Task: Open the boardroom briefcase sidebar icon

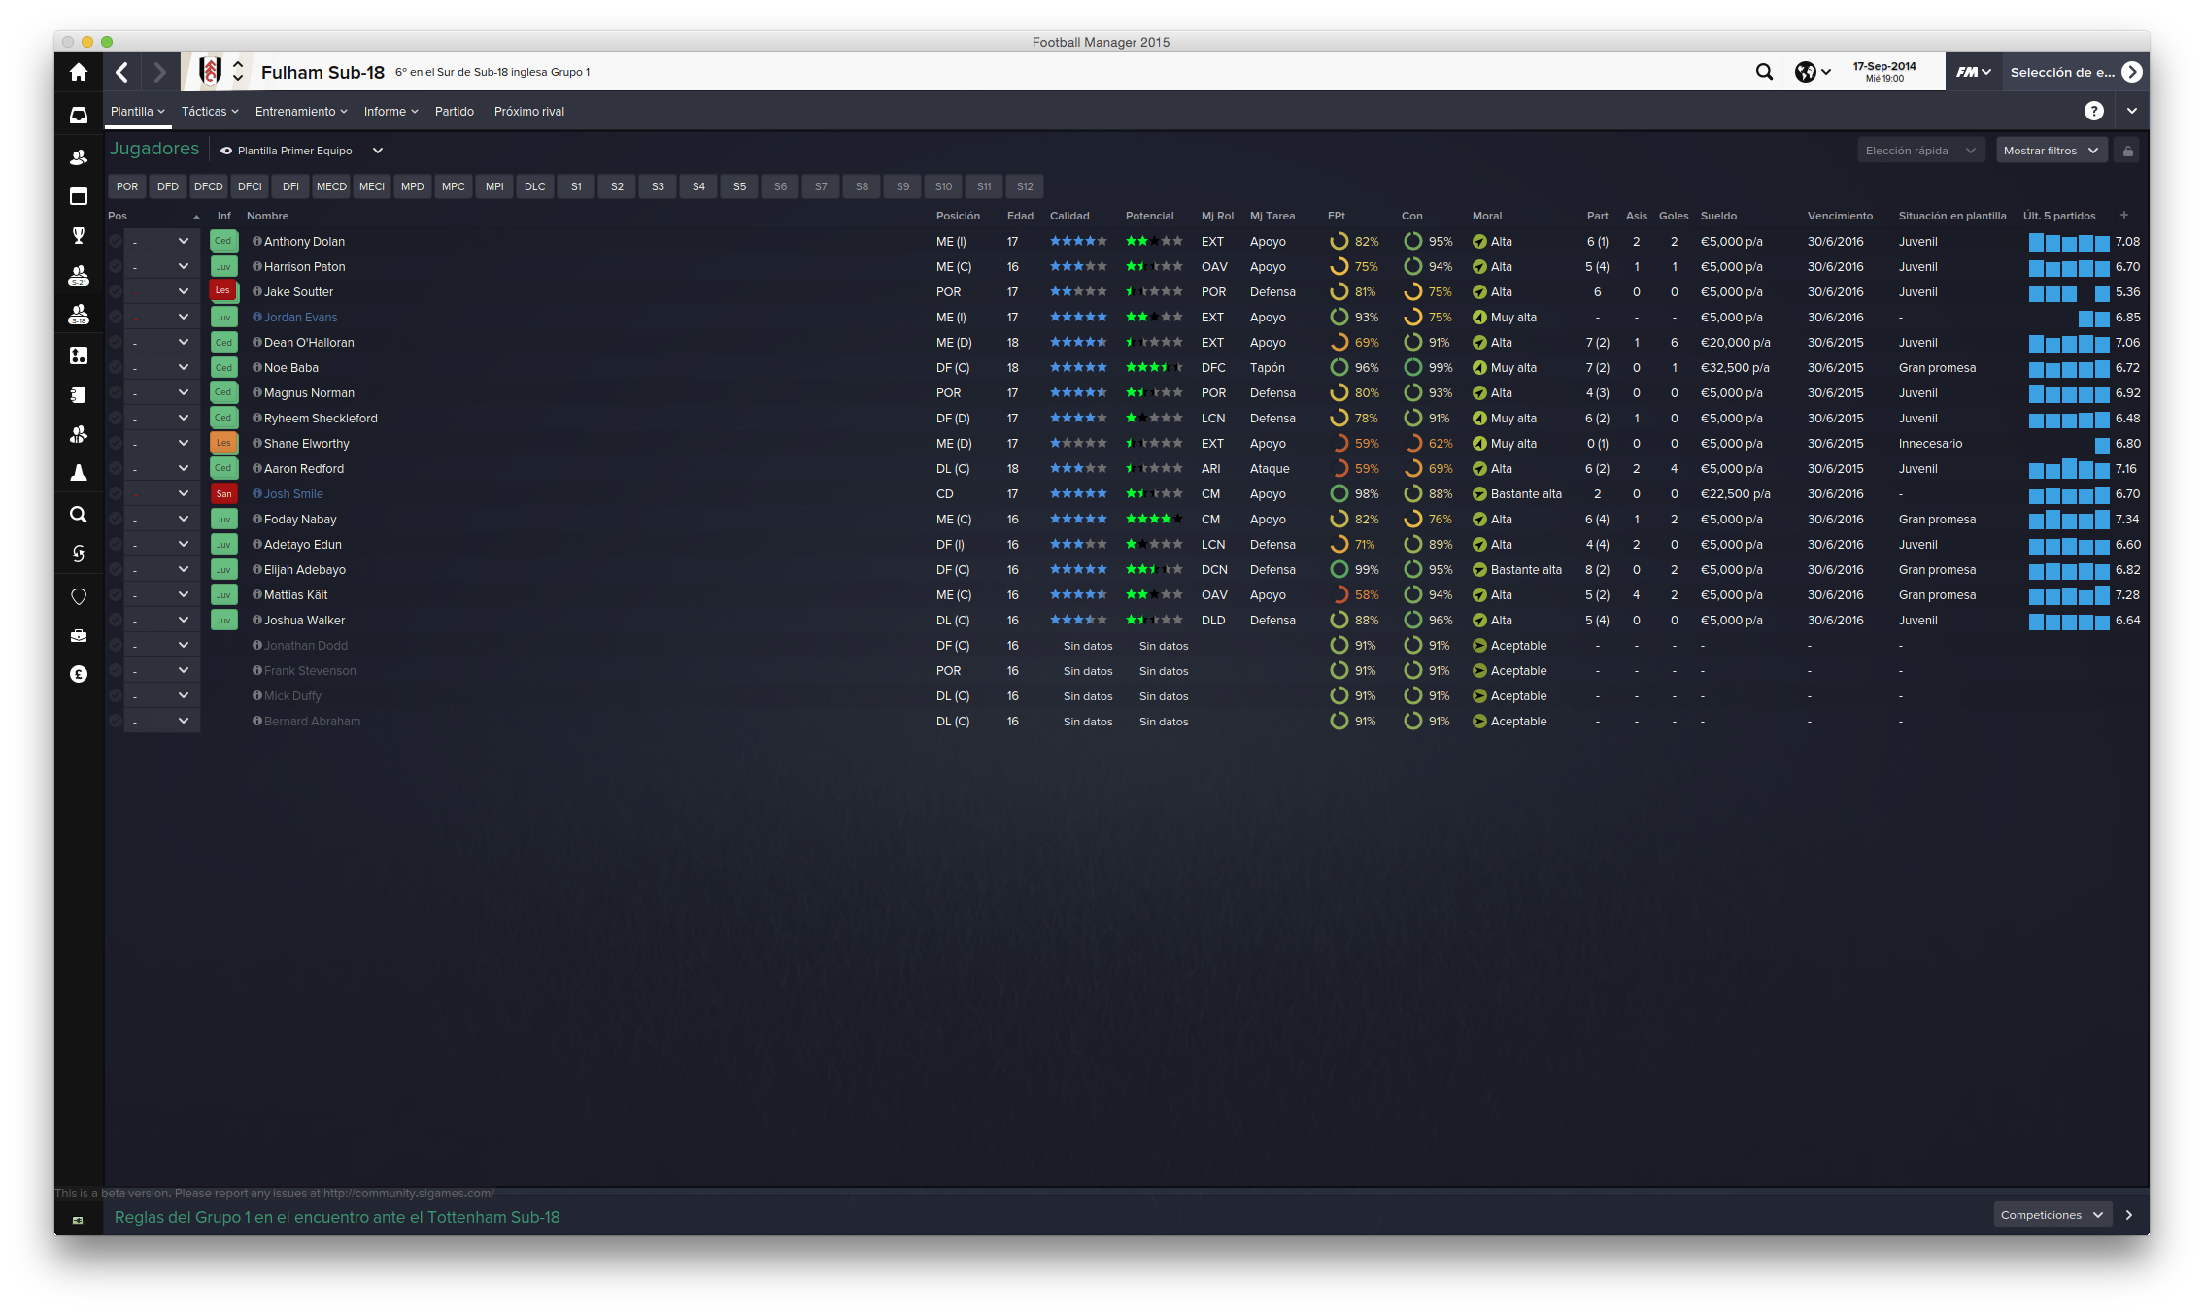Action: (x=79, y=635)
